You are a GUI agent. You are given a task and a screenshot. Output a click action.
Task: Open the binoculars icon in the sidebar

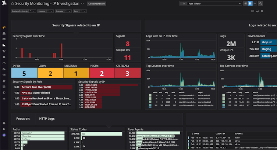pos(4,33)
